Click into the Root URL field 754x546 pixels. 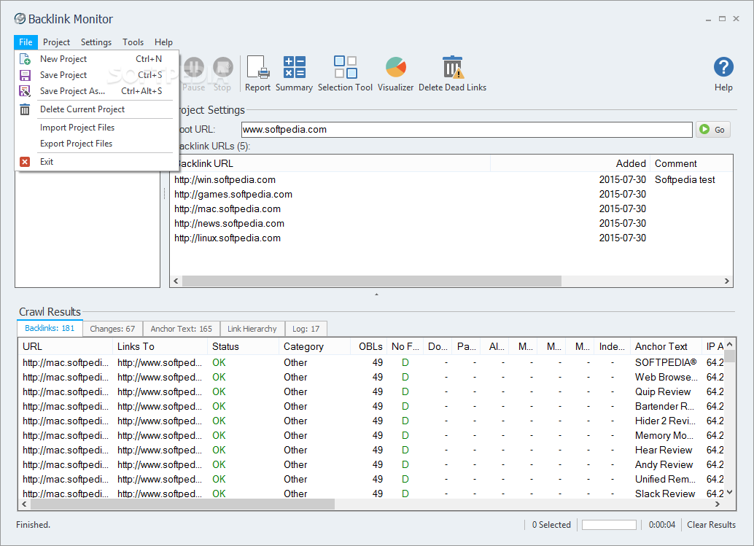[x=467, y=130]
